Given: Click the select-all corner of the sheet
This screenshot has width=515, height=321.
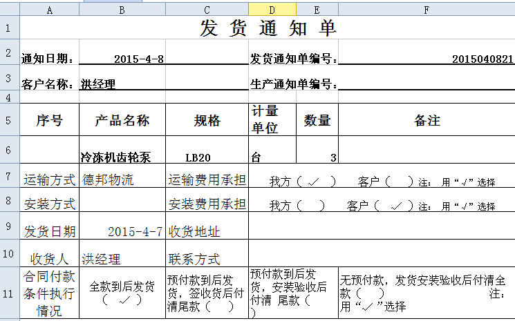Looking at the screenshot, I should tap(9, 10).
